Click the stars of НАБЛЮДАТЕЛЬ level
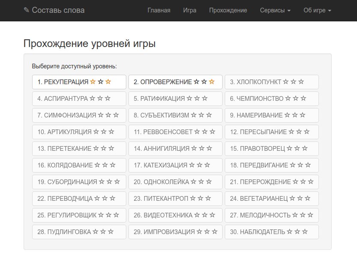357x261 pixels. point(297,232)
